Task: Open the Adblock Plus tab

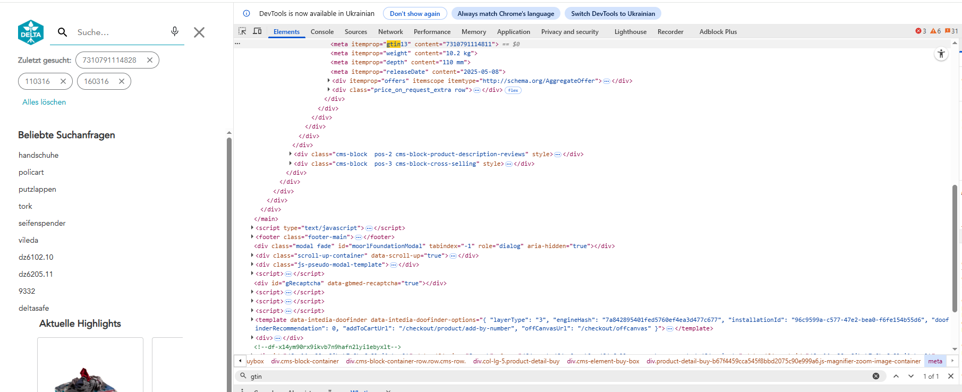Action: coord(718,32)
